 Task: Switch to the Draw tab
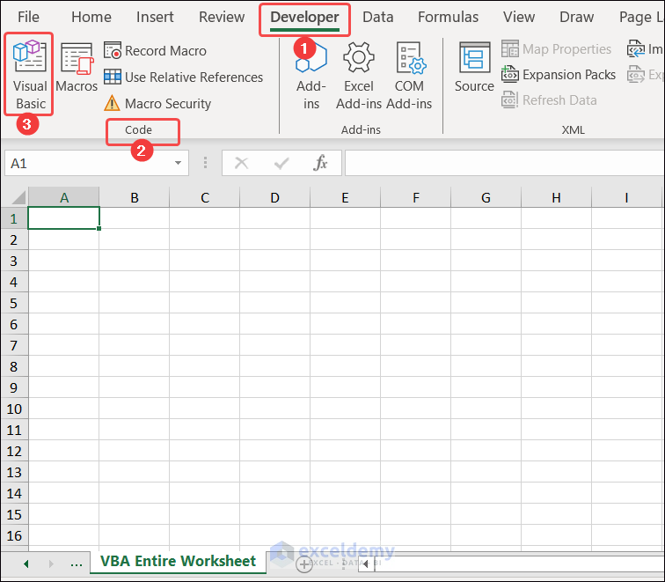(576, 17)
